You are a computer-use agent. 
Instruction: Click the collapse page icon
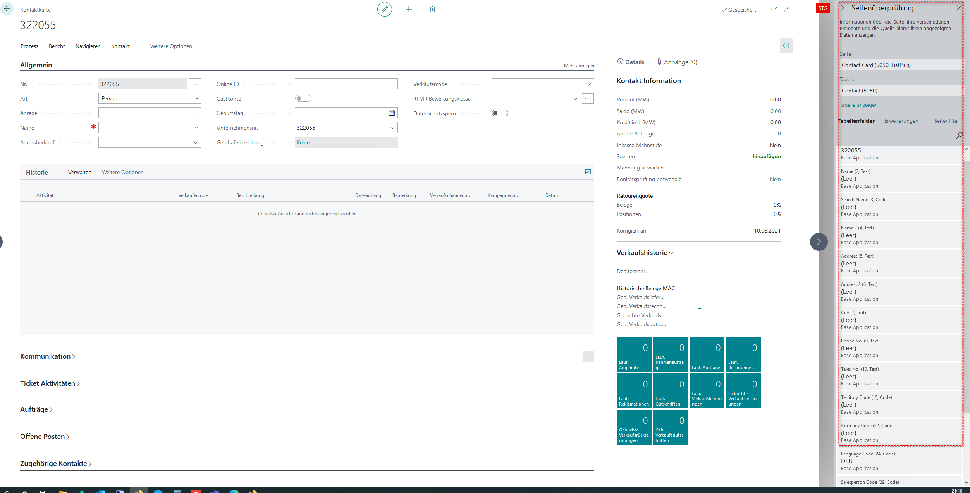[786, 9]
